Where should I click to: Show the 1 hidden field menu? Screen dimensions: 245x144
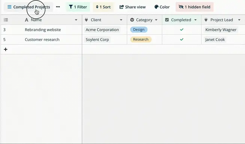click(x=194, y=7)
